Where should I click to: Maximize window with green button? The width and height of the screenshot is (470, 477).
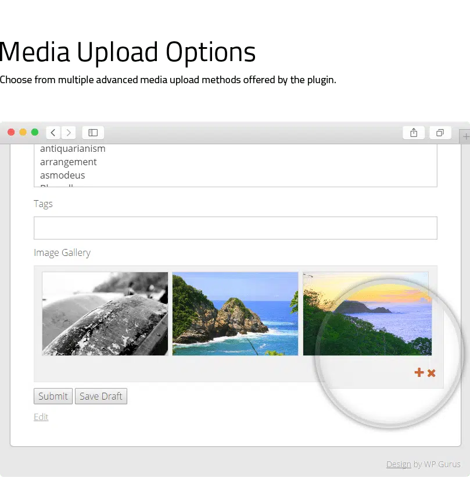click(35, 132)
